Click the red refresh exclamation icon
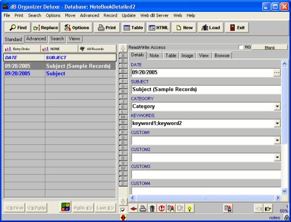Image resolution: width=291 pixels, height=222 pixels. [162, 208]
